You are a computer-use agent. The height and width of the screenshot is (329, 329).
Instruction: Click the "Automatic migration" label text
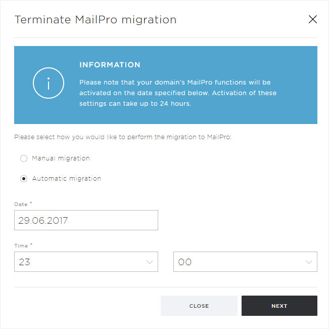pos(67,179)
